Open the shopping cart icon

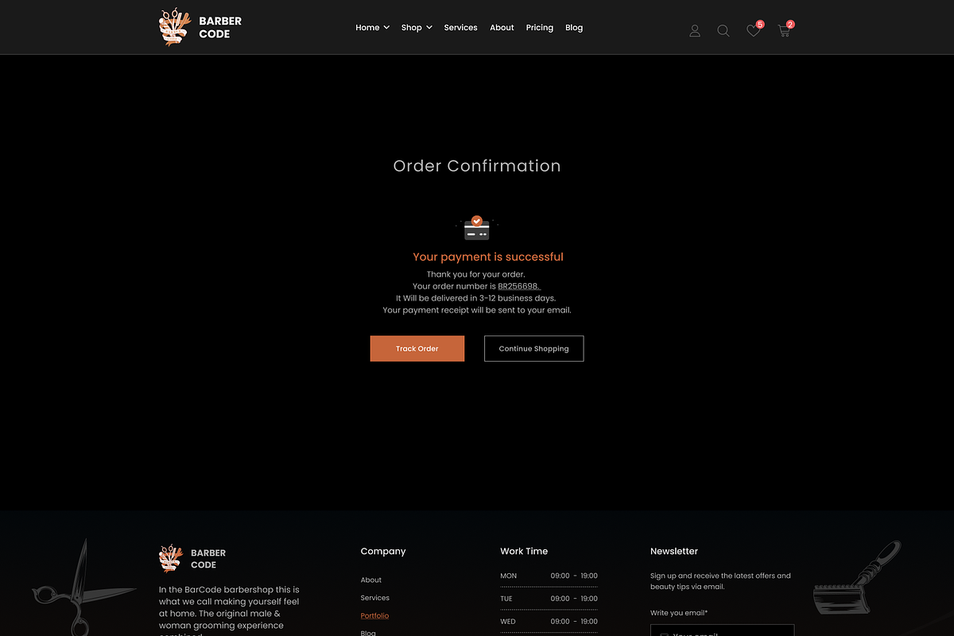click(x=784, y=31)
